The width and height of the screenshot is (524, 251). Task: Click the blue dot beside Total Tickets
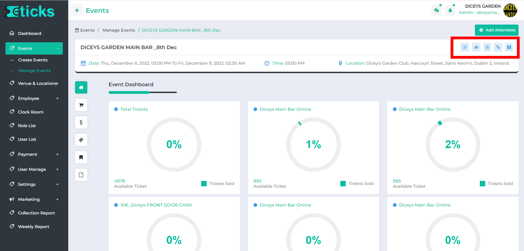point(116,109)
